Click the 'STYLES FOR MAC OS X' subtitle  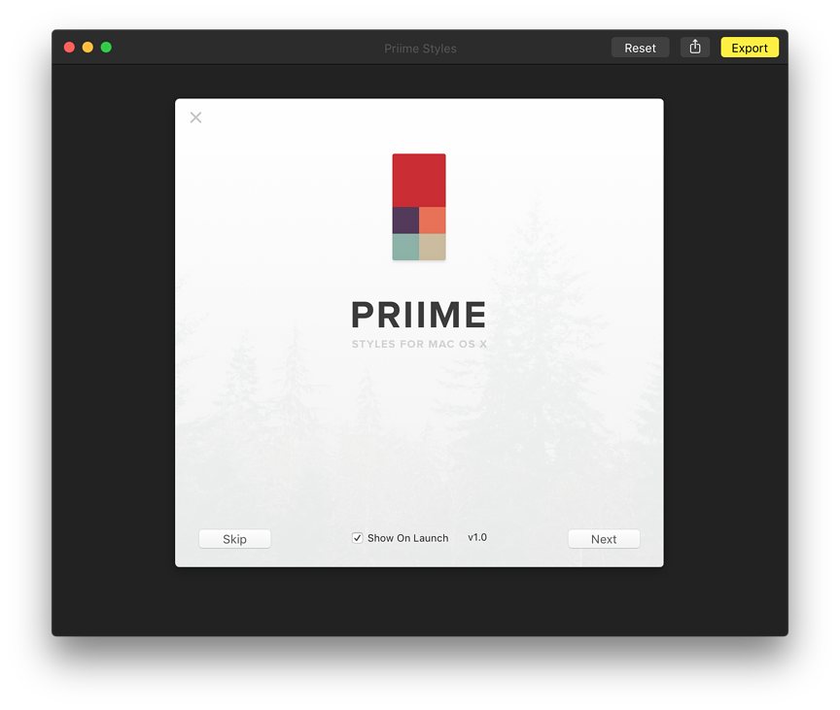[419, 344]
